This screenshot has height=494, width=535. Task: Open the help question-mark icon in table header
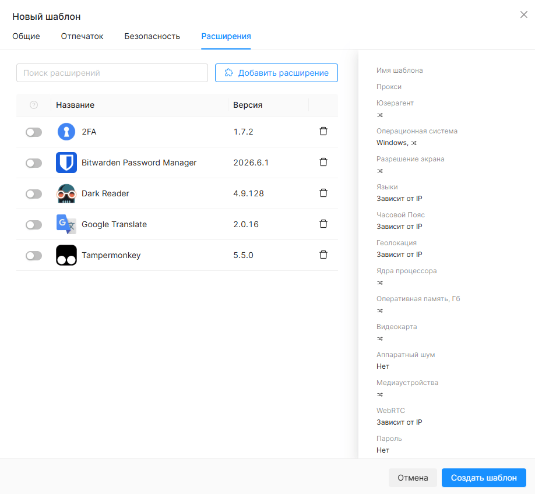click(x=34, y=105)
